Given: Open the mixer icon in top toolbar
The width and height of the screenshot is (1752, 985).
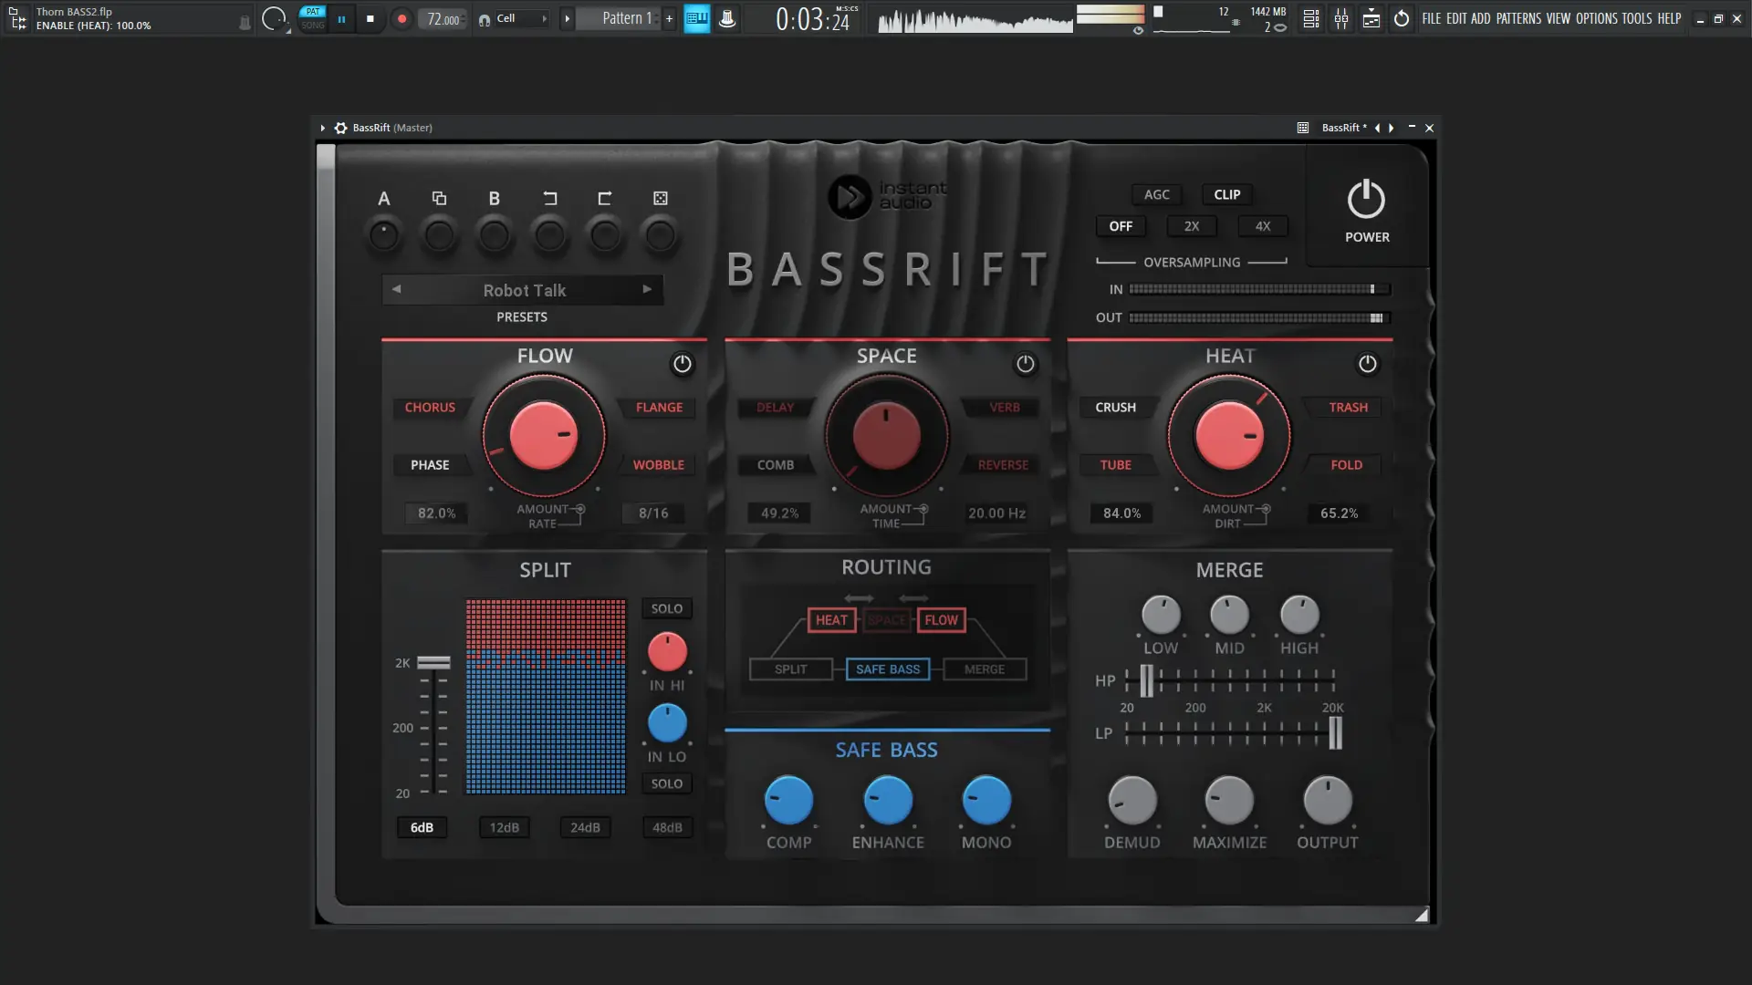Looking at the screenshot, I should pos(1340,18).
